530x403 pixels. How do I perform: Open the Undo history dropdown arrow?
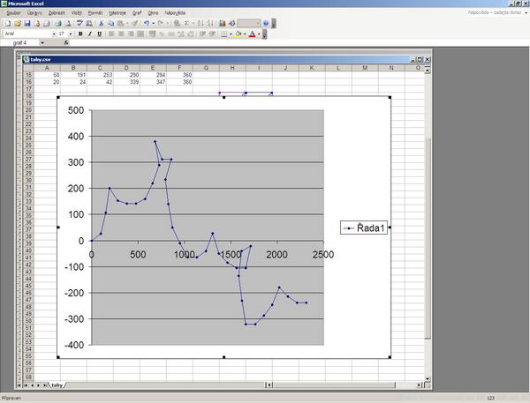point(153,23)
